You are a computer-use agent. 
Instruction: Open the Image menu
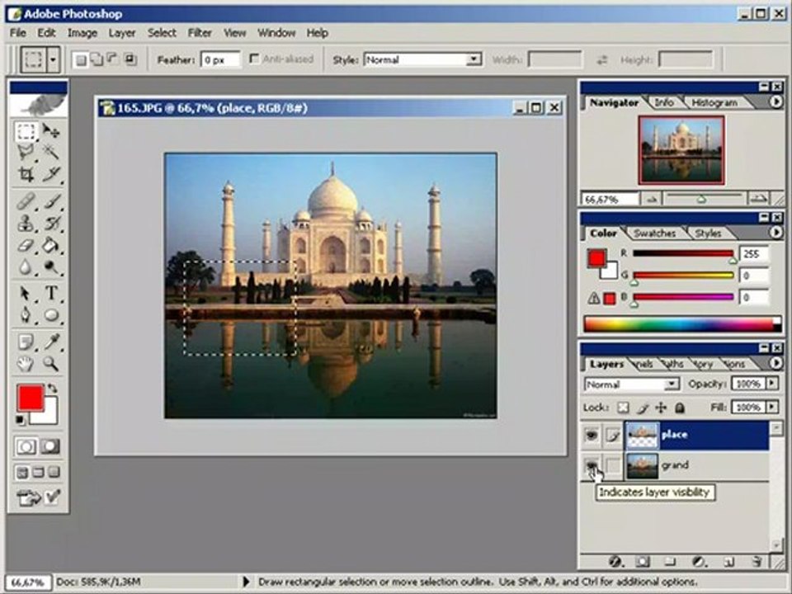point(82,33)
